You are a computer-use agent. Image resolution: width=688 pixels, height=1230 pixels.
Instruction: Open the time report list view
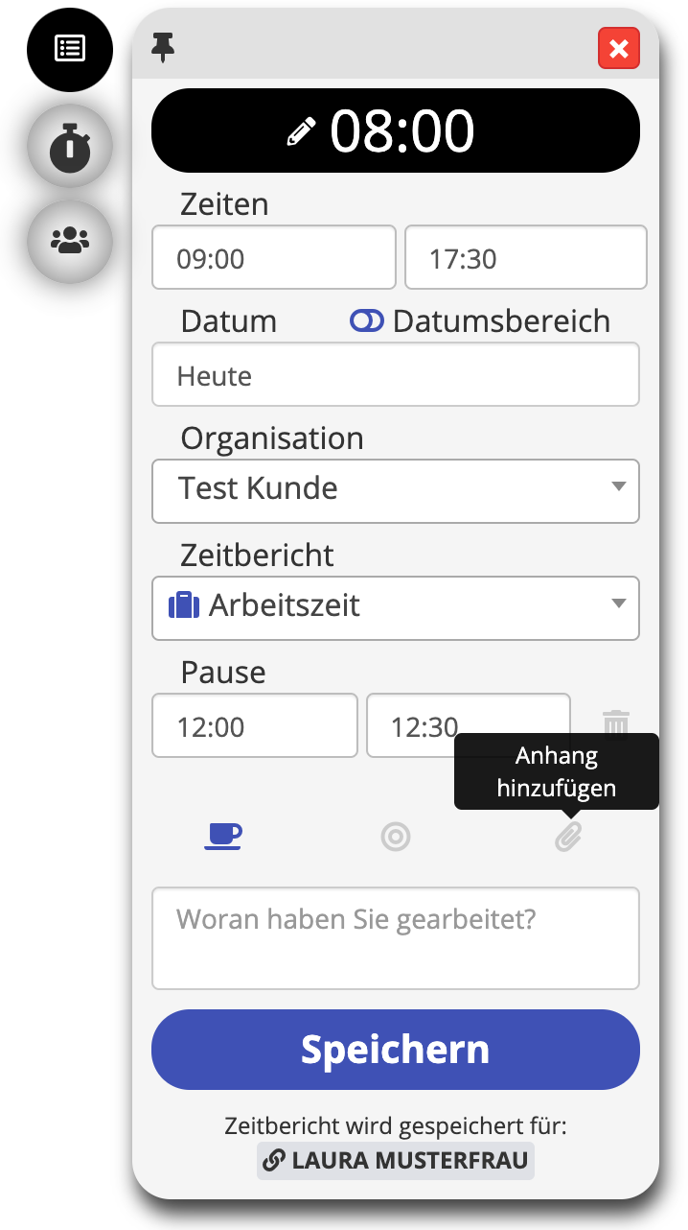[x=69, y=49]
